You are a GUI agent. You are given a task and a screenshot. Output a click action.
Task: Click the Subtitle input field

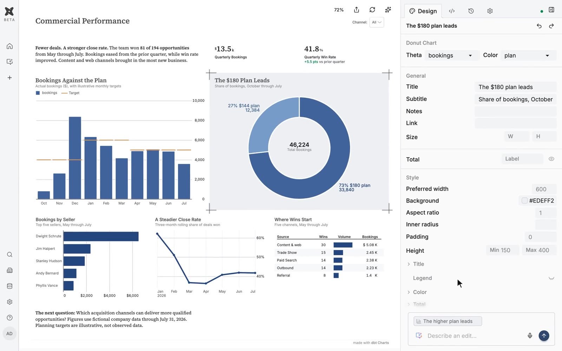coord(515,99)
